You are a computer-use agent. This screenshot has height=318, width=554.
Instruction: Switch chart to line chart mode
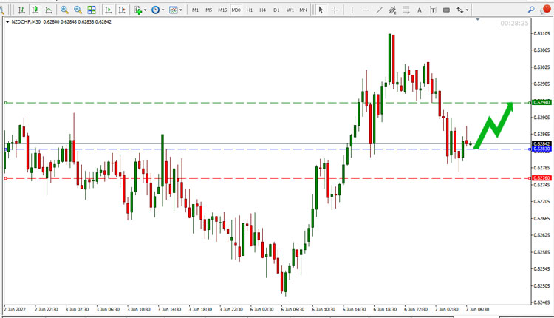tap(49, 10)
